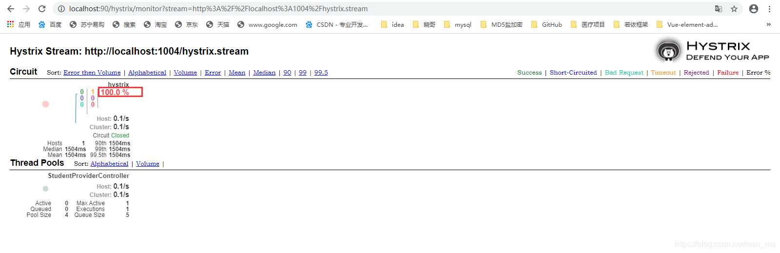Open the 医疗项目 bookmark folder
This screenshot has height=253, width=780.
coord(587,24)
